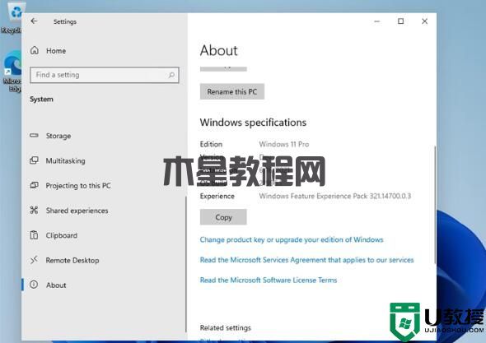Screen dimensions: 486x343
Task: Open the Microsoft Edge desktop shortcut
Action: coord(12,72)
